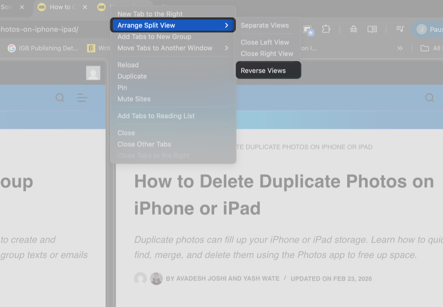Open the Move Tabs to Another Window submenu

coord(165,48)
